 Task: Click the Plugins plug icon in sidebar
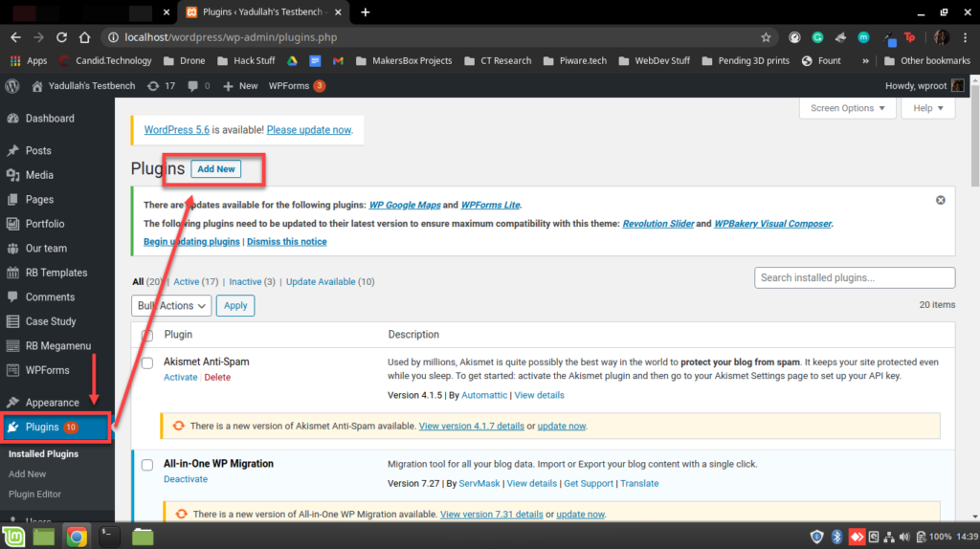(x=12, y=428)
